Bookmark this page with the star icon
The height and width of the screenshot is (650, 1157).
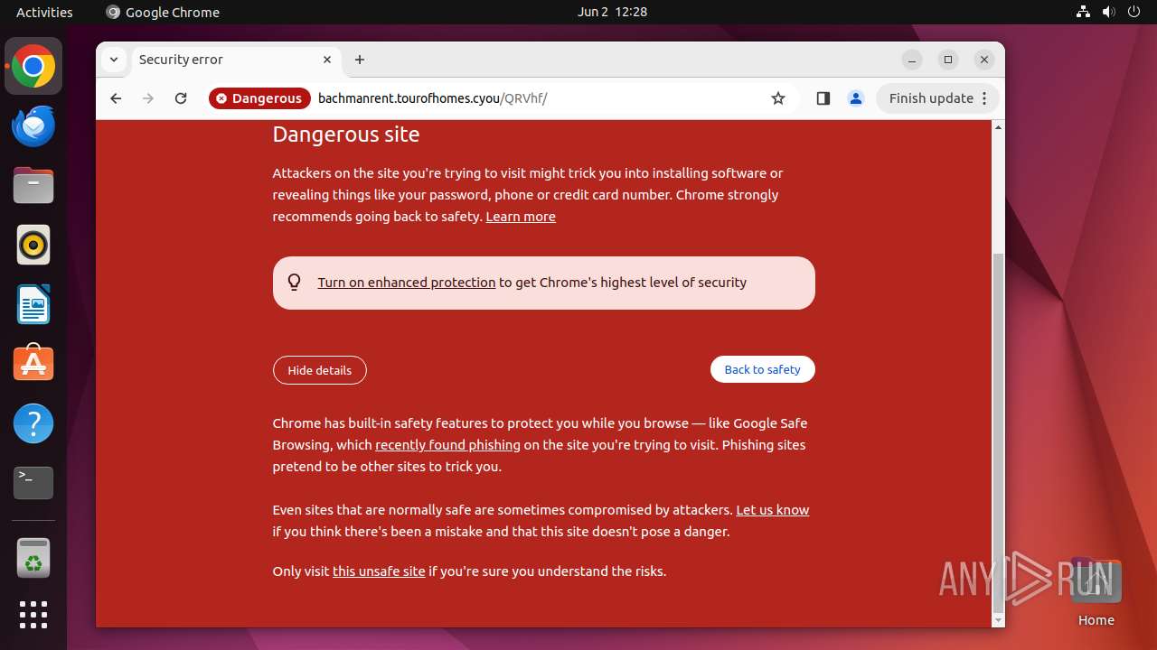pyautogui.click(x=778, y=98)
